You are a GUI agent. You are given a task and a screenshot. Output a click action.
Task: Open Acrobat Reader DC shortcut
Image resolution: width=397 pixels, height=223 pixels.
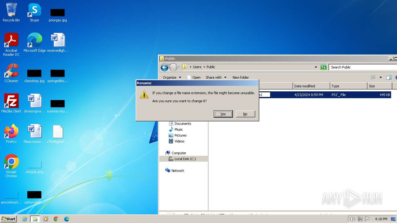[x=11, y=44]
